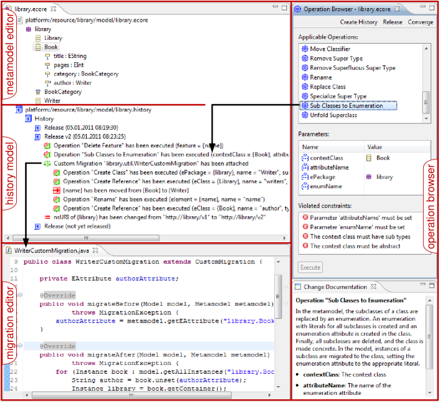Screen dimensions: 440x403
Task: Click the Custom Migration attached icon in history
Action: coord(47,164)
